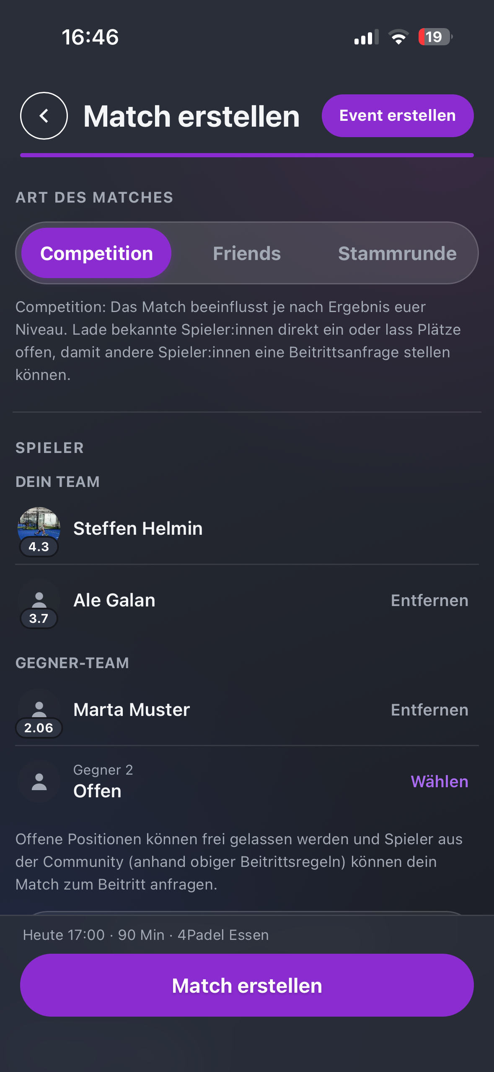The image size is (494, 1072).
Task: Switch match type to Friends
Action: click(x=247, y=253)
